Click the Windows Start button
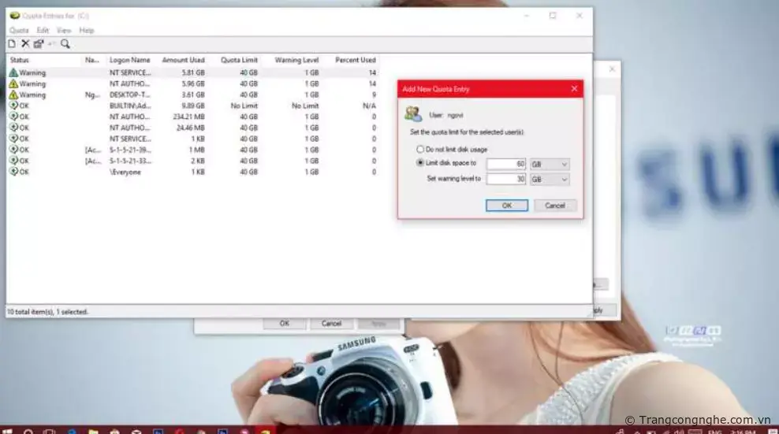779x434 pixels. coord(7,430)
